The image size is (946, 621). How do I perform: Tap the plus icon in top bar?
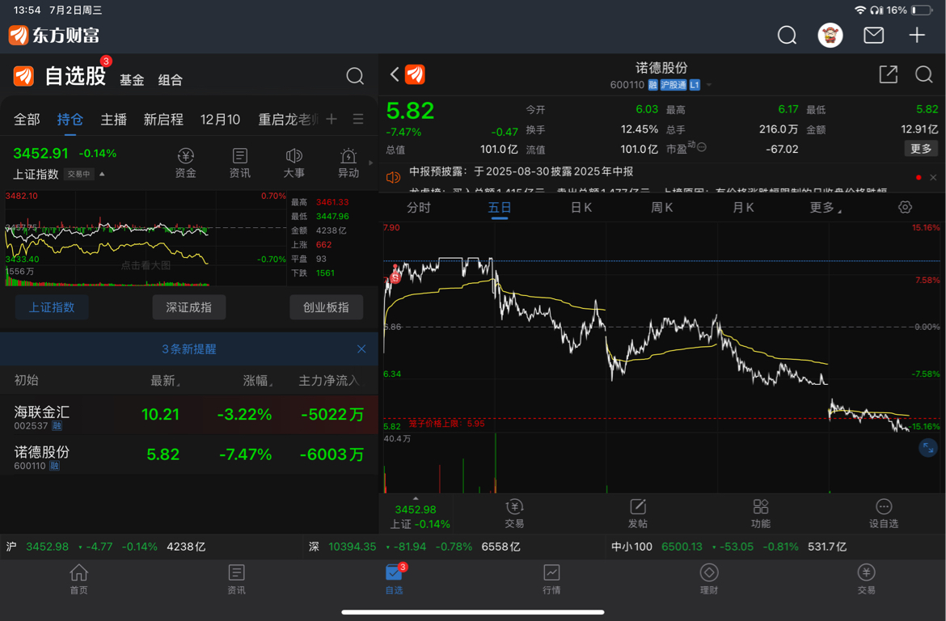pos(917,35)
